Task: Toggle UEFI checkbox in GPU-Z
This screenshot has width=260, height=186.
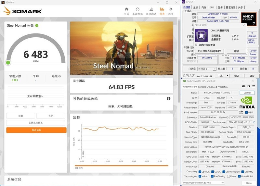Action: coord(246,112)
